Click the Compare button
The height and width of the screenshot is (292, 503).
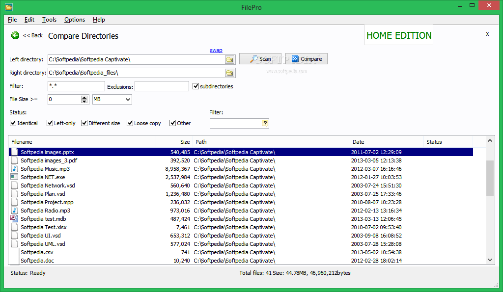[x=307, y=59]
